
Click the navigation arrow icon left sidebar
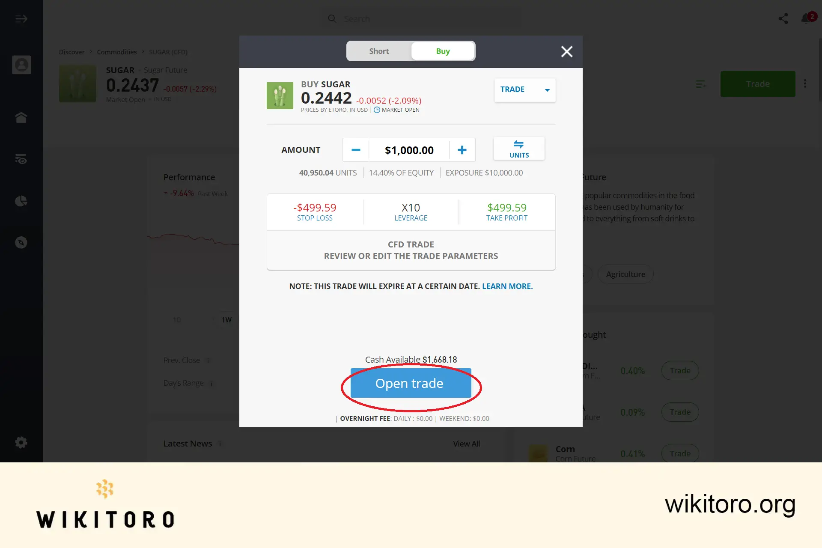point(21,18)
